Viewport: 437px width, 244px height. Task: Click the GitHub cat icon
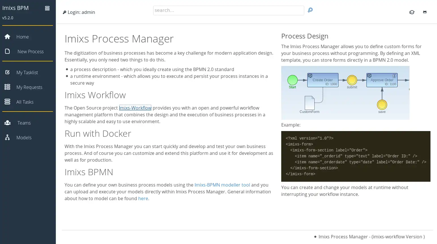click(x=425, y=12)
